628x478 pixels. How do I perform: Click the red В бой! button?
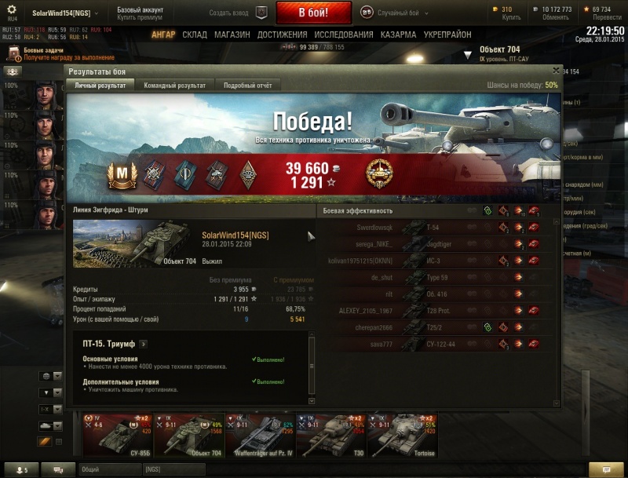click(313, 13)
